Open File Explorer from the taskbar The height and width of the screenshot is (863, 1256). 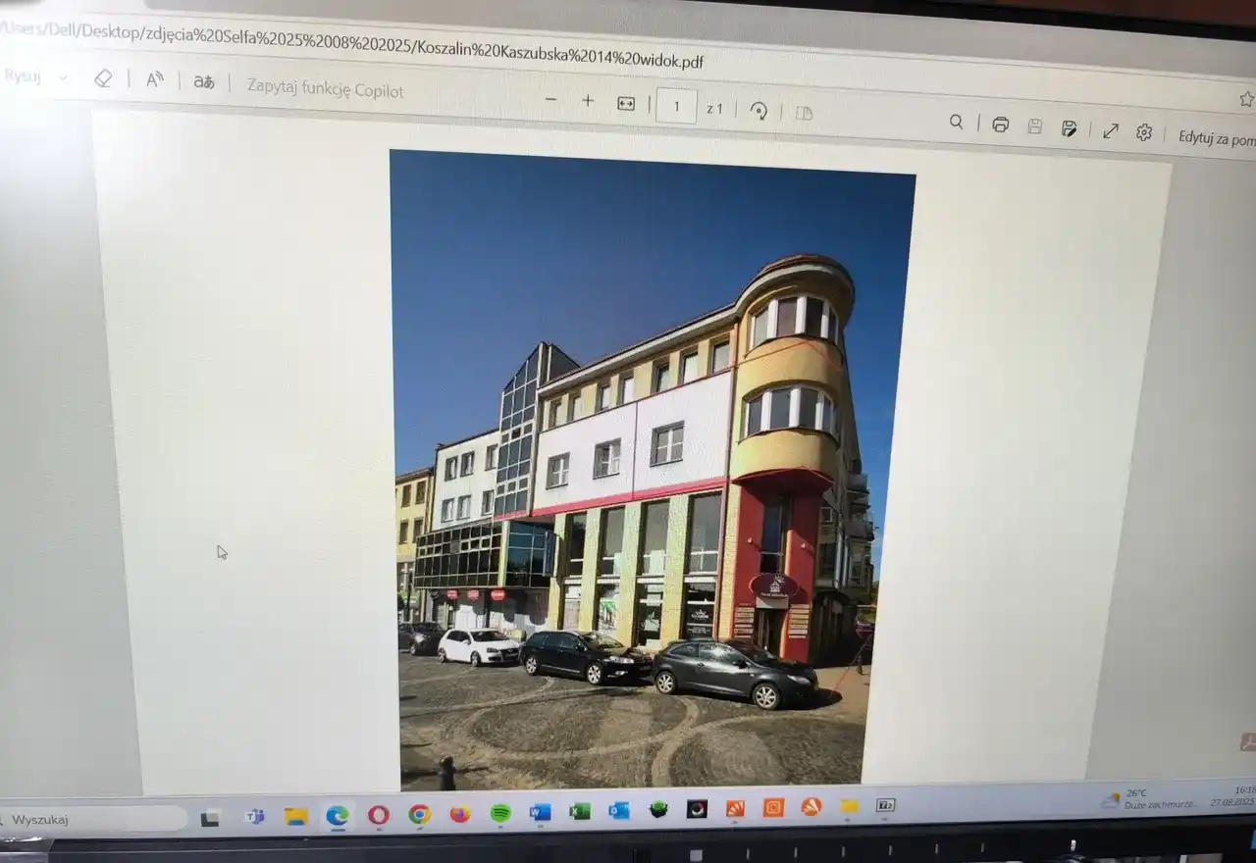coord(295,816)
